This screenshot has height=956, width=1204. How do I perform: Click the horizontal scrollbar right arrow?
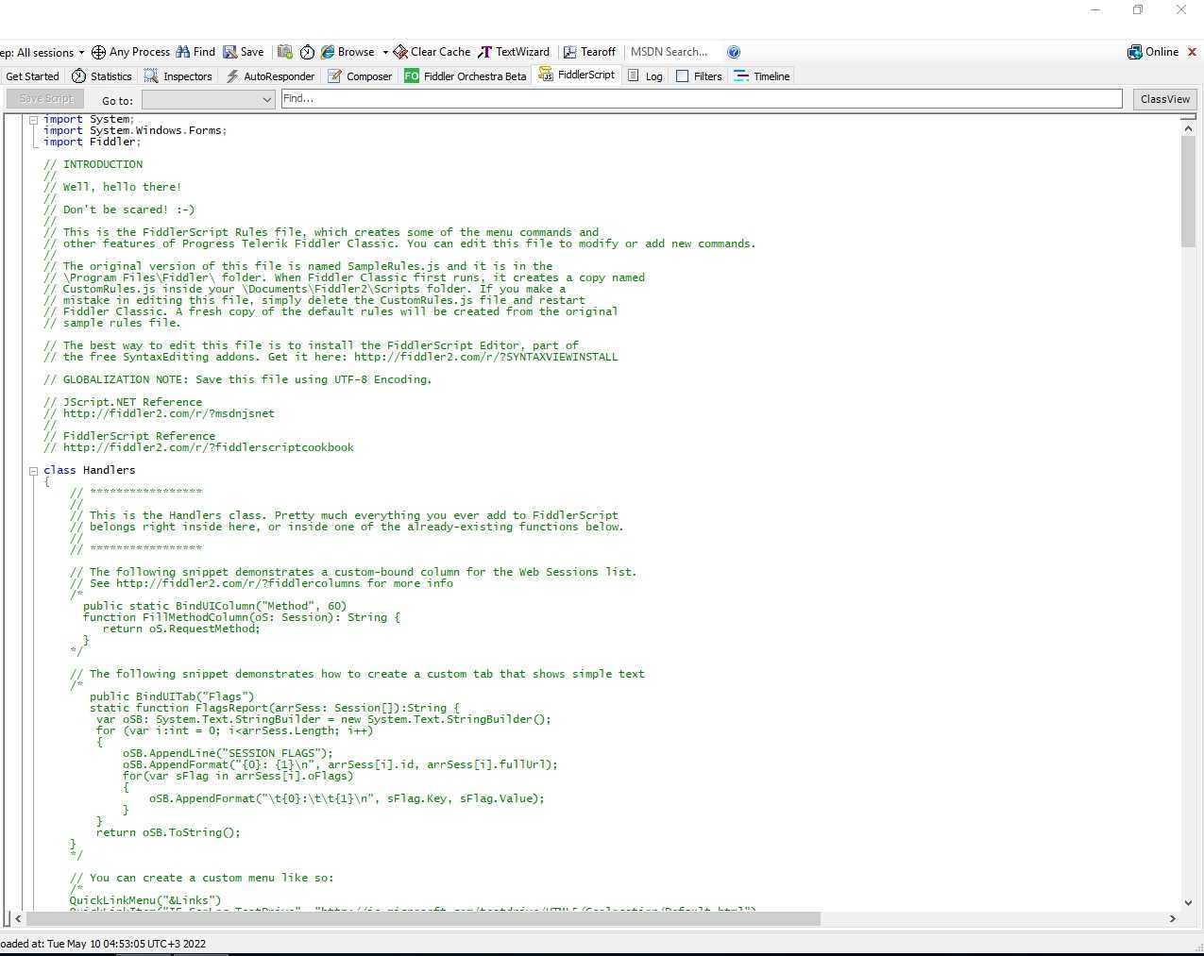[1173, 918]
